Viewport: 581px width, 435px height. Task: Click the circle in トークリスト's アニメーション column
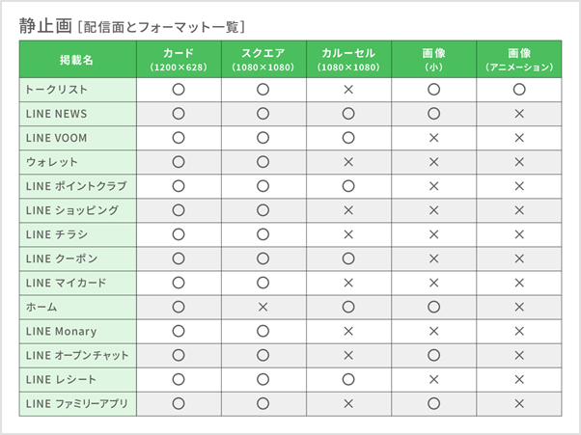[x=519, y=89]
